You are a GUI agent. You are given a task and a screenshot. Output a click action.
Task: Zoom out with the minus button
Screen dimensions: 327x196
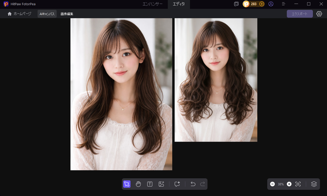(272, 184)
